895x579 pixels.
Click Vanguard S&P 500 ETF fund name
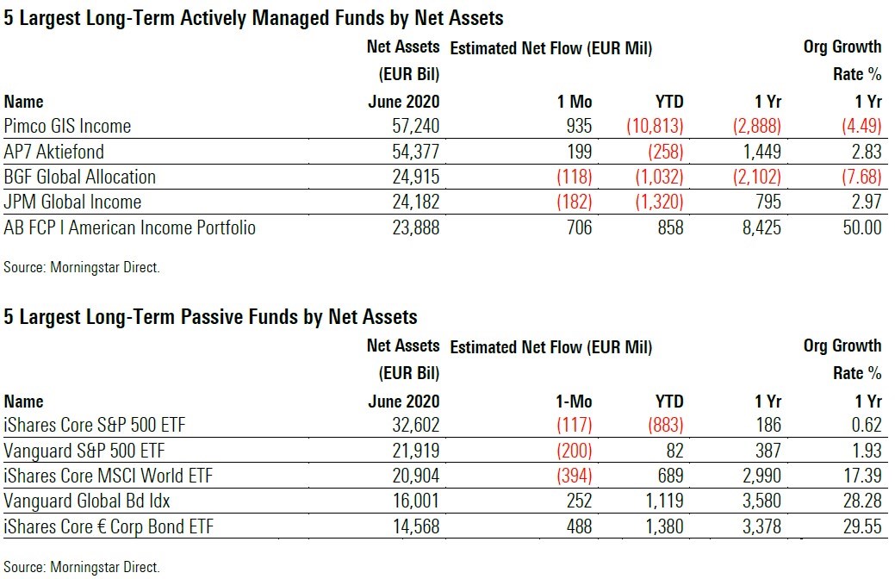point(84,451)
